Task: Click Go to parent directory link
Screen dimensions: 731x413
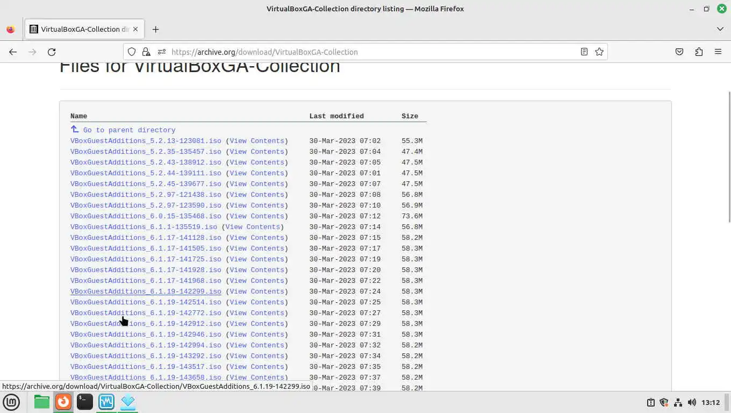Action: pyautogui.click(x=129, y=130)
